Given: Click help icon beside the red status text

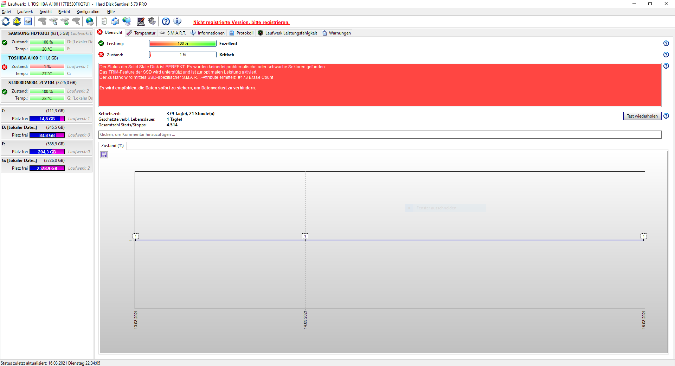Looking at the screenshot, I should [666, 66].
